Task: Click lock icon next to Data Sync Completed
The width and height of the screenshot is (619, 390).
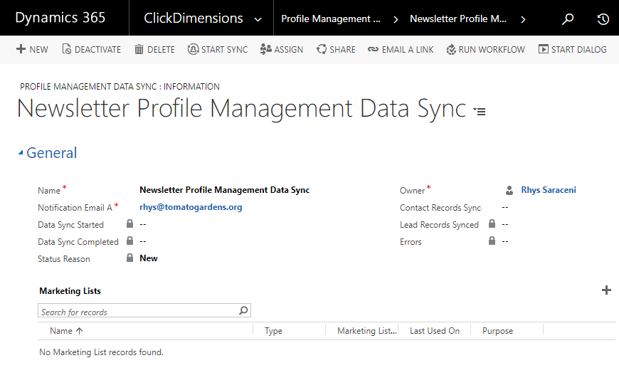Action: (x=130, y=241)
